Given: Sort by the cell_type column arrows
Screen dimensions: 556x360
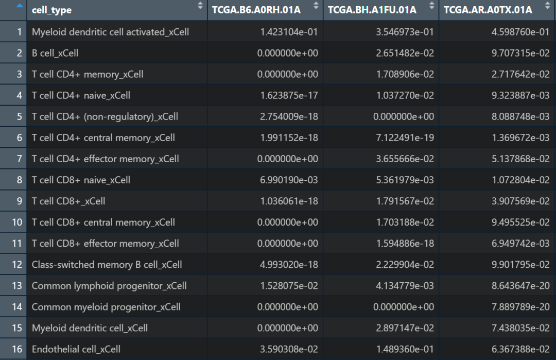Looking at the screenshot, I should click(x=200, y=5).
